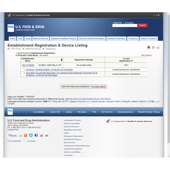Select largest text size A
The height and width of the screenshot is (170, 170).
[159, 15]
